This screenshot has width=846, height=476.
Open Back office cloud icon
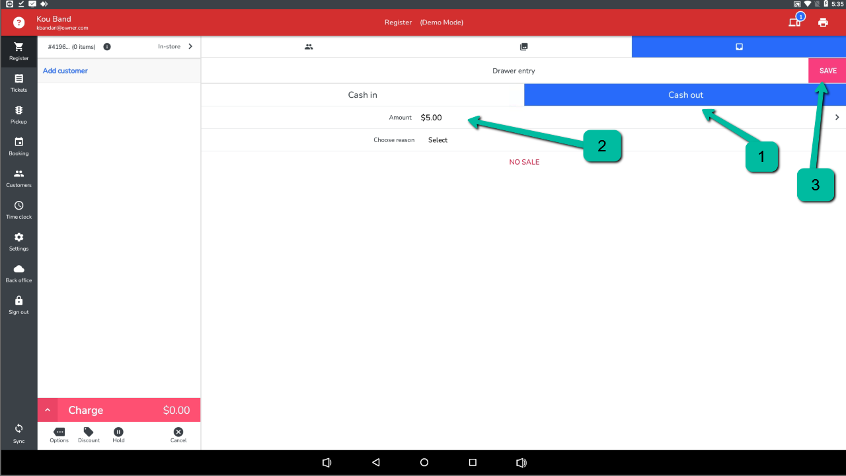(x=19, y=273)
